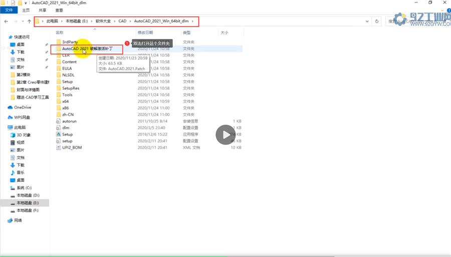Click AutoCAD_2021_Win_64bit_dlm breadcrumb segment

click(x=161, y=21)
